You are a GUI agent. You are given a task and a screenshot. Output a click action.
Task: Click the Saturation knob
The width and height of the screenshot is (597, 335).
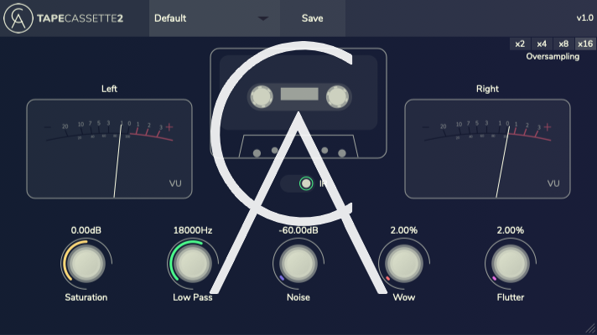[86, 264]
